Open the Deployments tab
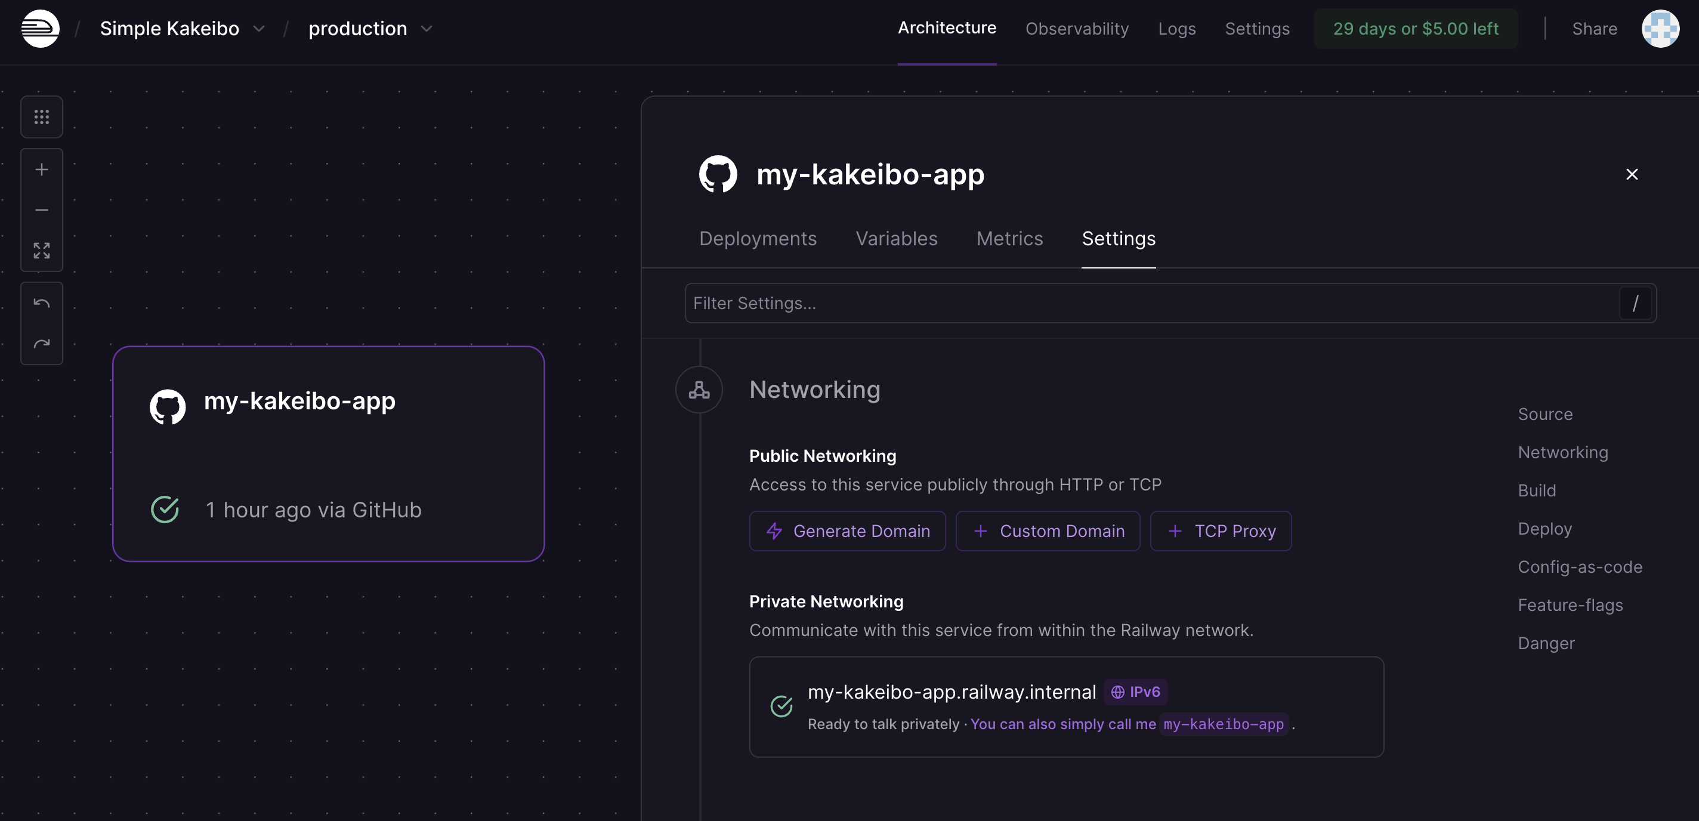 pos(757,239)
